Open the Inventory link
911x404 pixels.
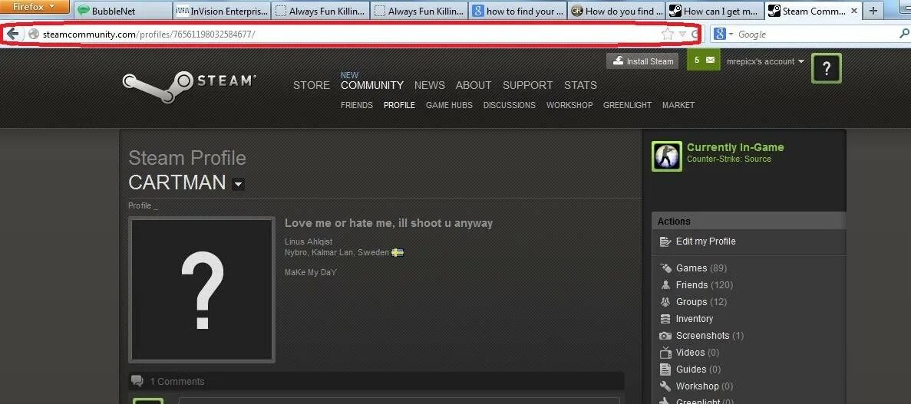695,319
